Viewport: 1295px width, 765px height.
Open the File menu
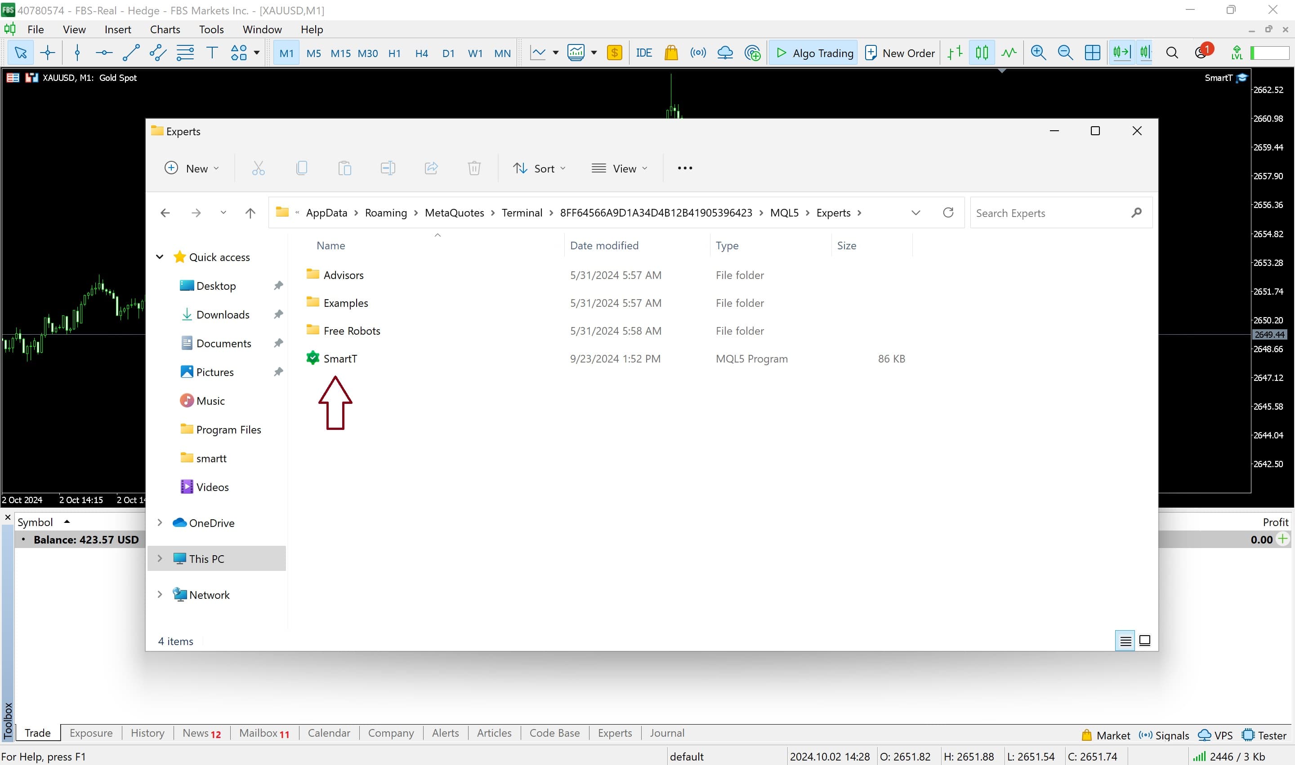(36, 29)
